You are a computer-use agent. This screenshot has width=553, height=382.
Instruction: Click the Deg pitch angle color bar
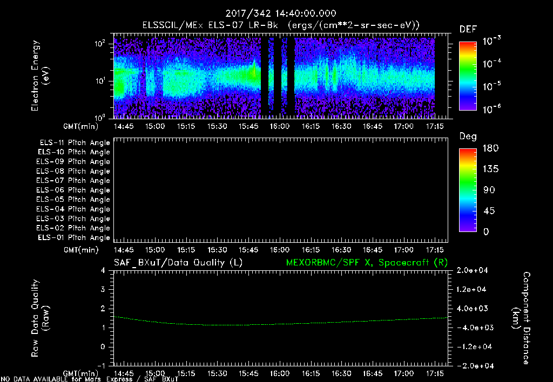pos(468,190)
